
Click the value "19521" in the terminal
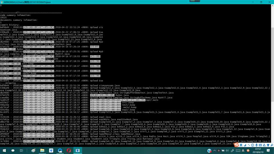(3, 18)
